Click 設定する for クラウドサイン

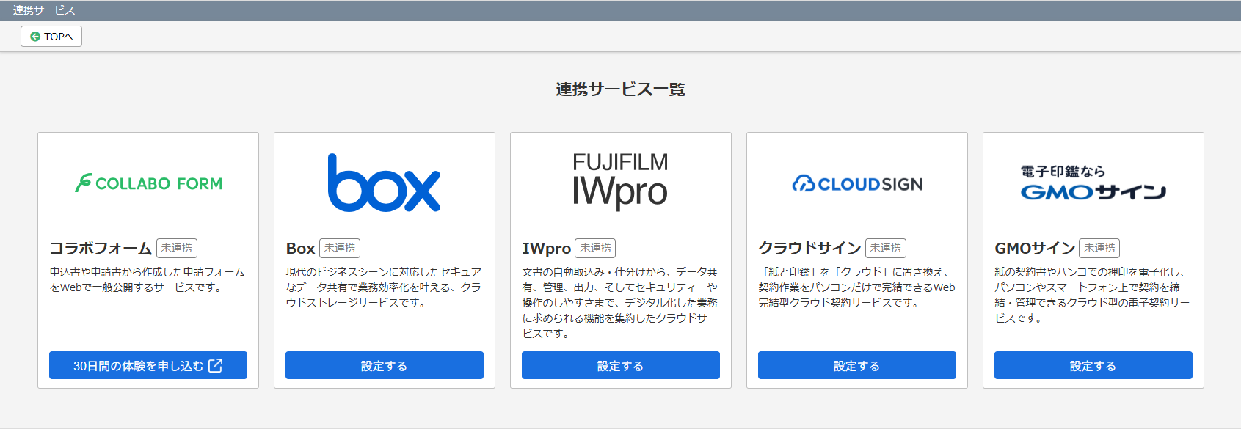pos(857,365)
